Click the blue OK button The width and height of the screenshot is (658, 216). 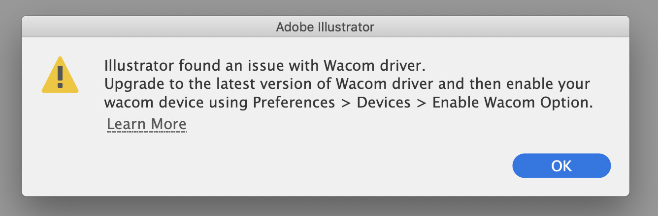click(x=561, y=166)
